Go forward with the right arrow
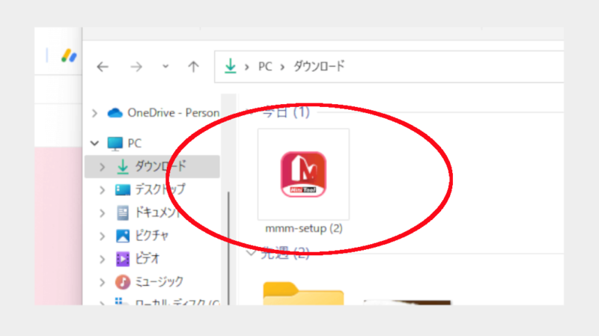The image size is (599, 336). point(136,67)
